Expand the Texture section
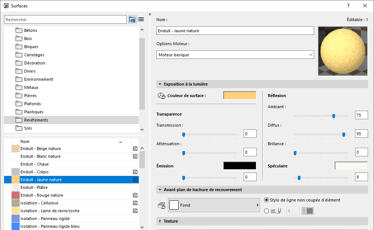 click(x=160, y=221)
